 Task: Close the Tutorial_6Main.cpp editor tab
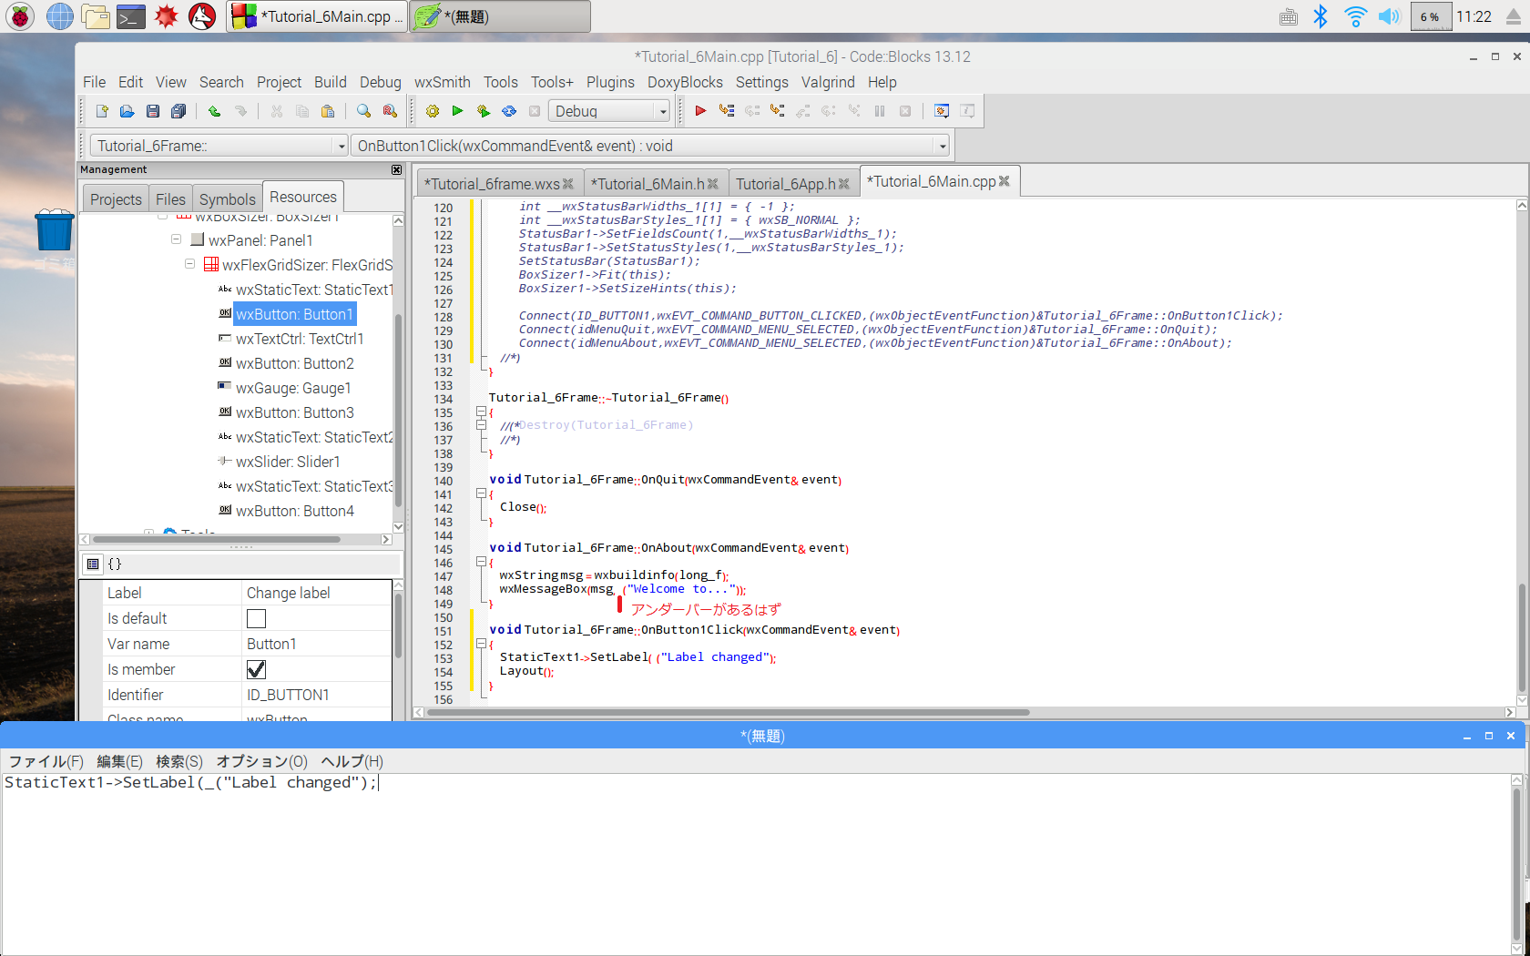[x=1004, y=181]
